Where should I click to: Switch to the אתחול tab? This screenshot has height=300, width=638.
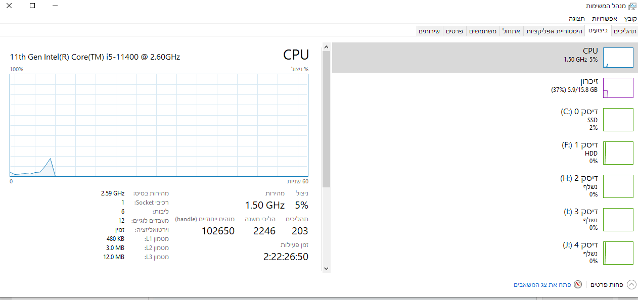pyautogui.click(x=512, y=31)
